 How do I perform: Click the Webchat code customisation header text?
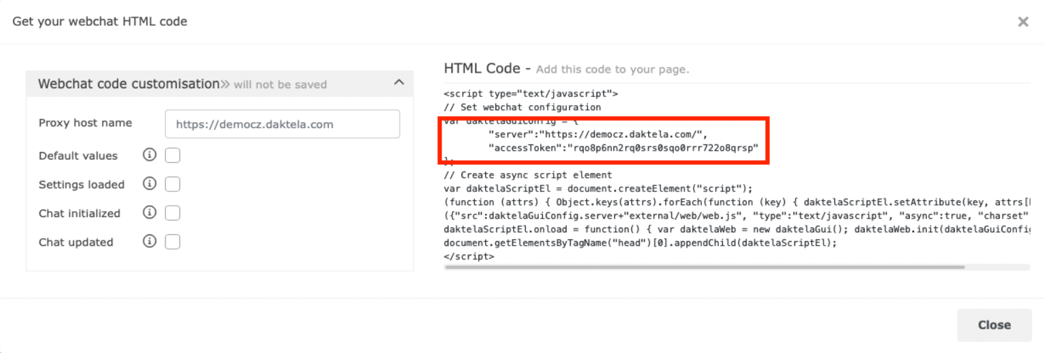(x=129, y=84)
